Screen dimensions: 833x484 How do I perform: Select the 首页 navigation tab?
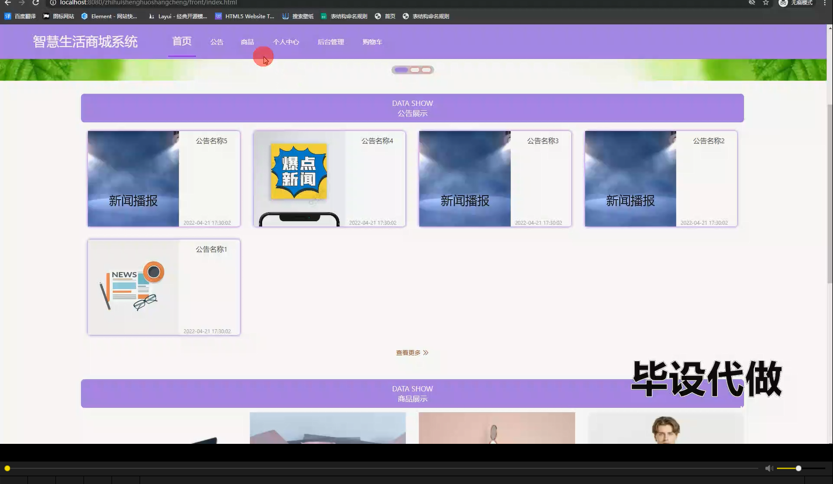(182, 42)
